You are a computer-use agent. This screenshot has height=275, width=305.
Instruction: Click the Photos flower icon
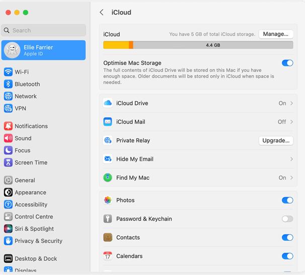[108, 200]
